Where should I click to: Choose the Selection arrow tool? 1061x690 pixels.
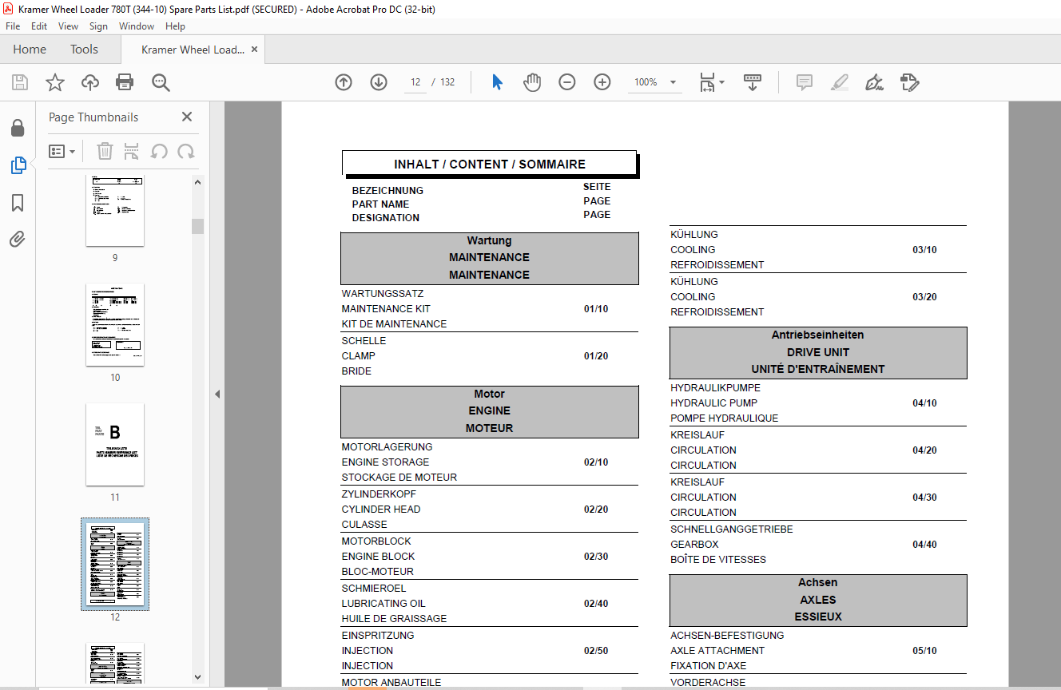click(x=497, y=82)
